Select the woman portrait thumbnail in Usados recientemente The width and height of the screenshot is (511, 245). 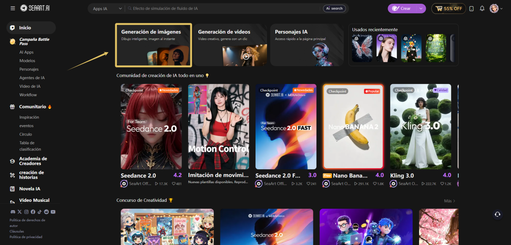387,48
